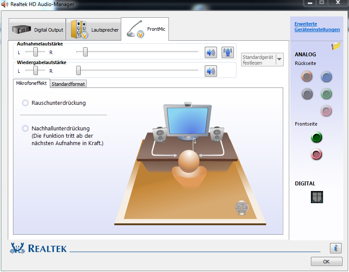
Task: Click the gray rear panel jack
Action: click(x=307, y=94)
